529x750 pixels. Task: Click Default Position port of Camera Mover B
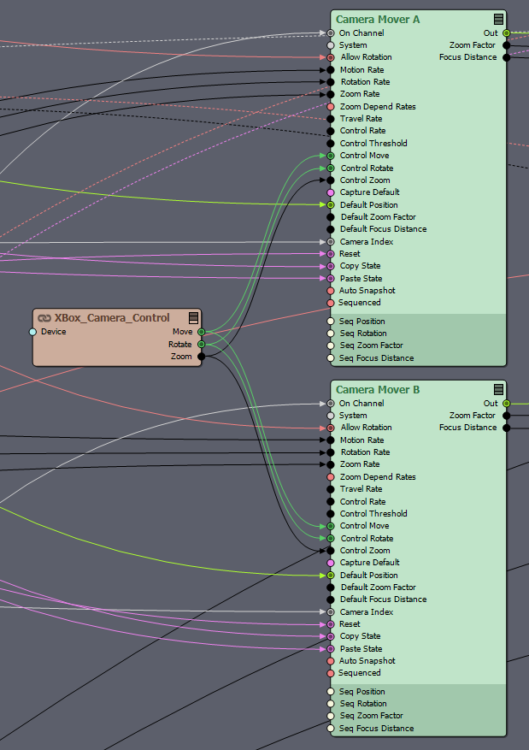click(x=330, y=576)
